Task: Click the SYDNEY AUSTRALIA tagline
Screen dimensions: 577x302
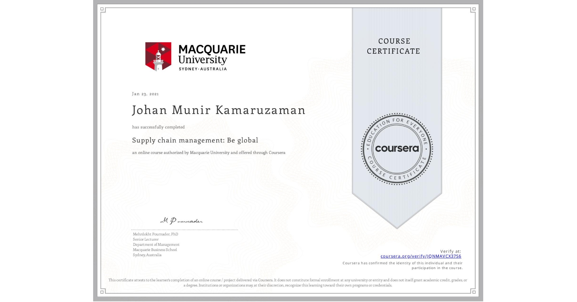Action: click(x=203, y=69)
